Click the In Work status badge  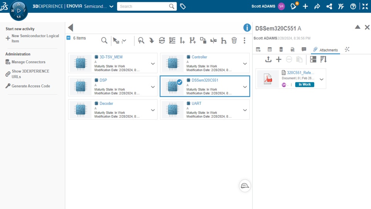click(x=305, y=85)
